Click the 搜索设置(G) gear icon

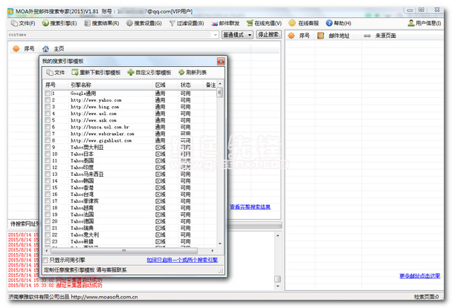[129, 23]
